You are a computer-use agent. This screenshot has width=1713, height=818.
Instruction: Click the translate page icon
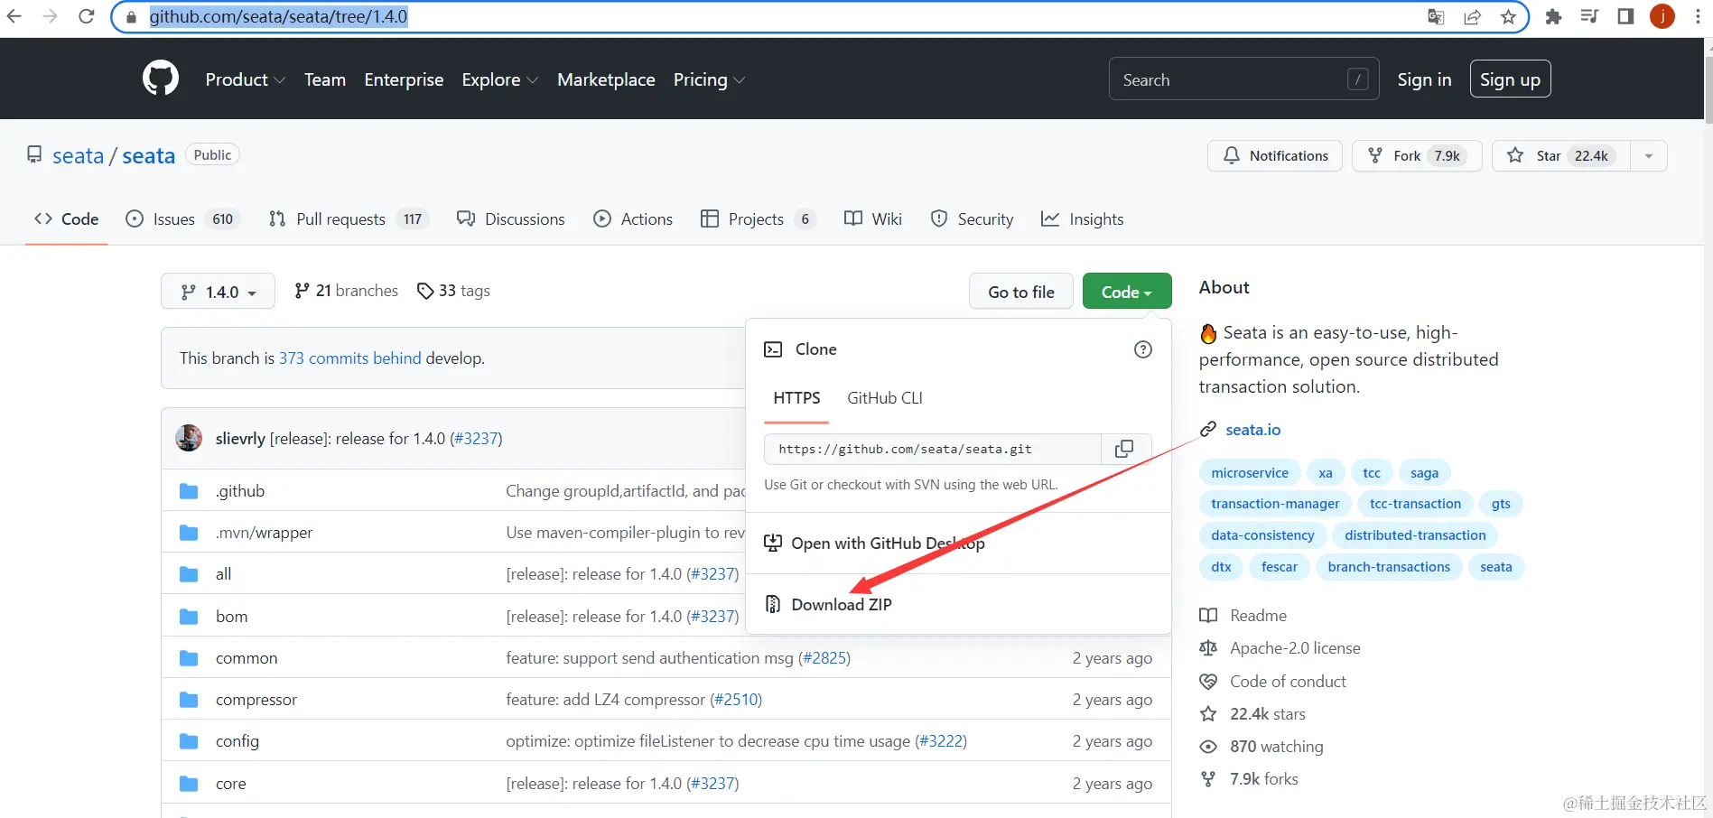1436,16
